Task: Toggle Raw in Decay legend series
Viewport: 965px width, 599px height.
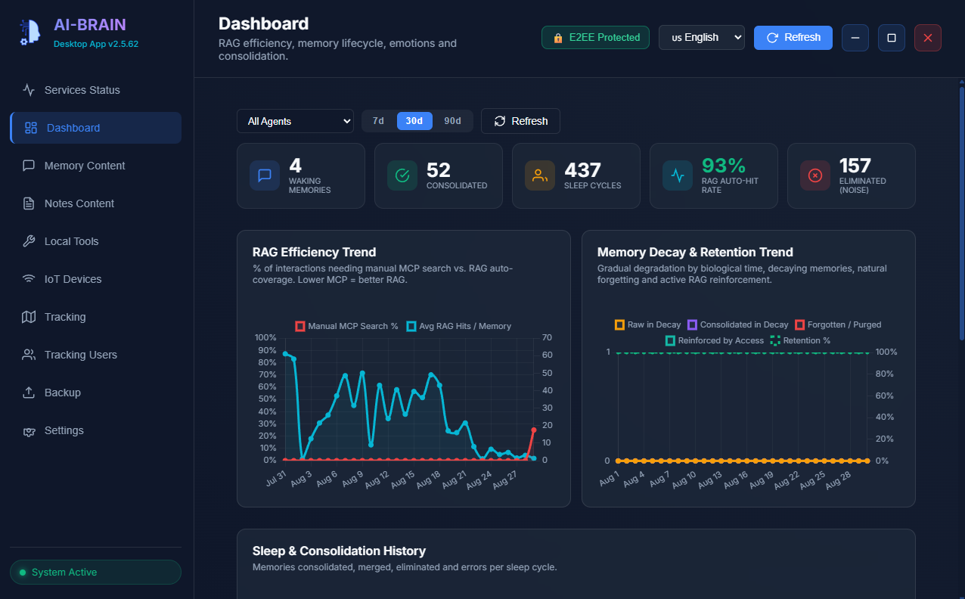Action: pos(648,324)
